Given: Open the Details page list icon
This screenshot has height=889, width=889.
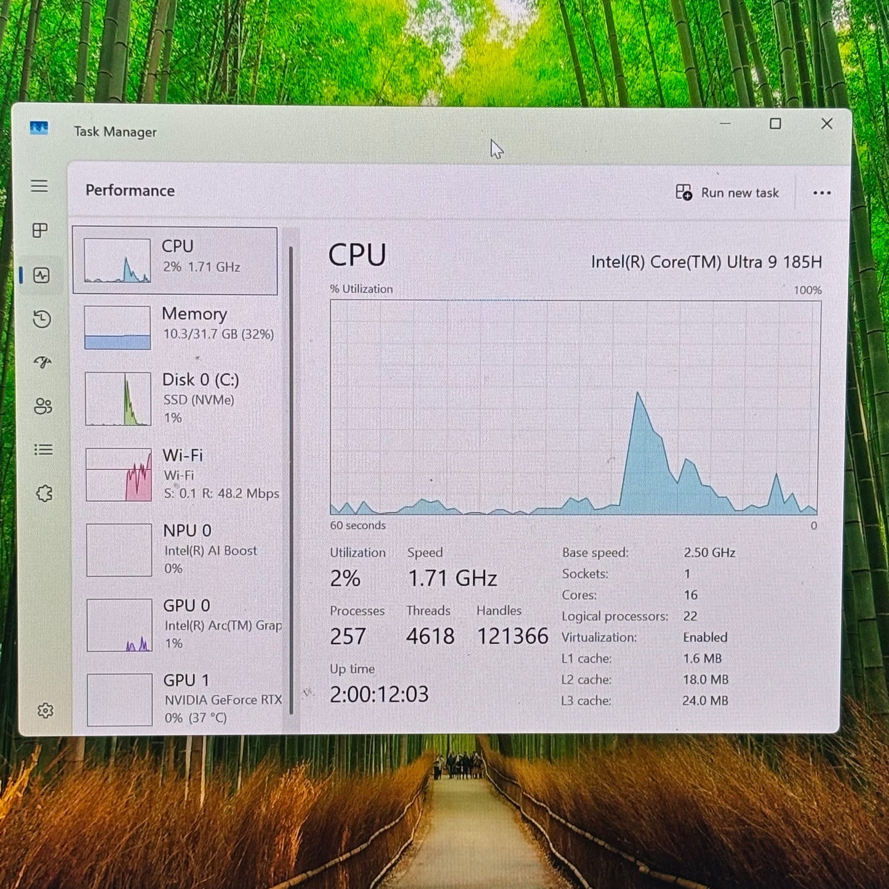Looking at the screenshot, I should tap(43, 450).
